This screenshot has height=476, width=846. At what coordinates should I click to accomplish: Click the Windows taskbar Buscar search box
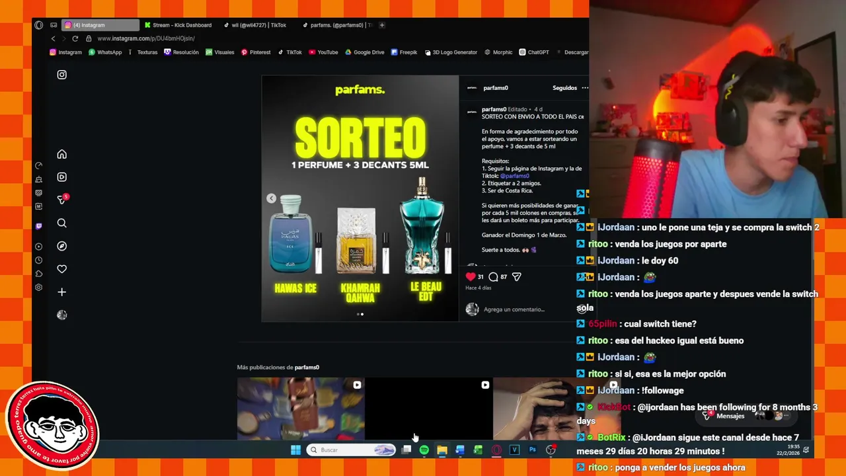(351, 450)
